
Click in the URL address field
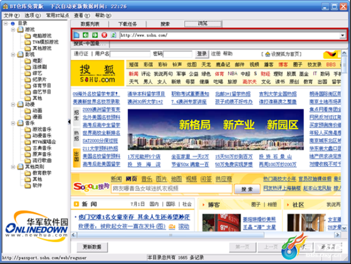click(x=230, y=35)
